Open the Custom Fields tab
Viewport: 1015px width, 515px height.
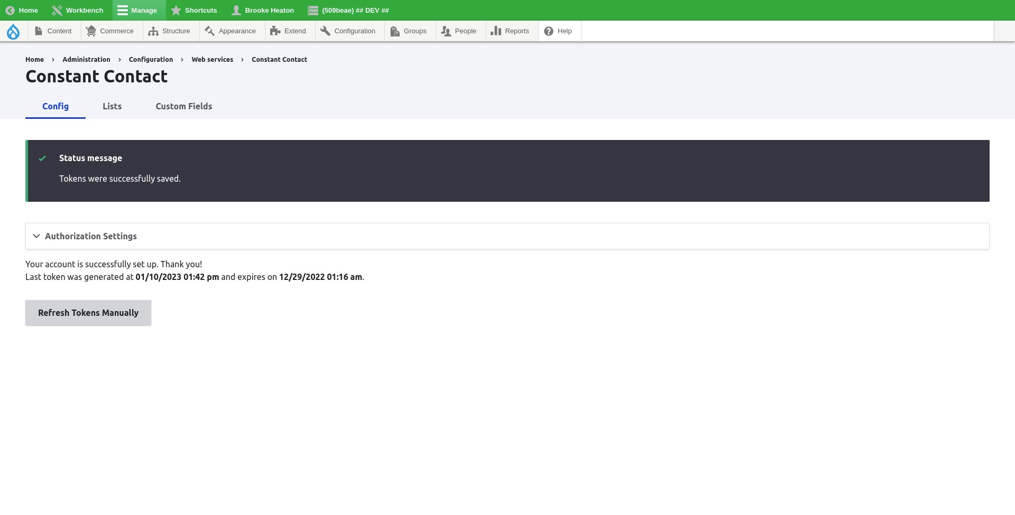(x=184, y=106)
